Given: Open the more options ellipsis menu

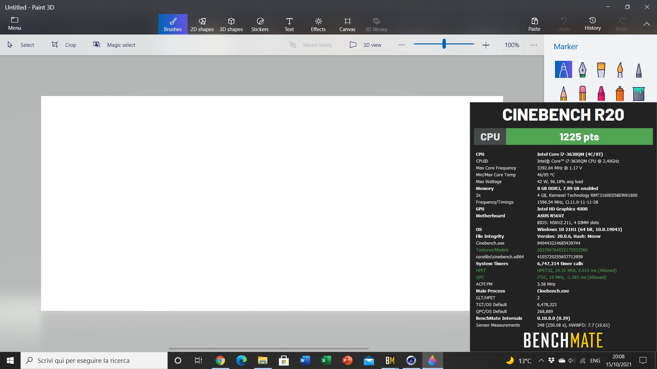Looking at the screenshot, I should (534, 45).
